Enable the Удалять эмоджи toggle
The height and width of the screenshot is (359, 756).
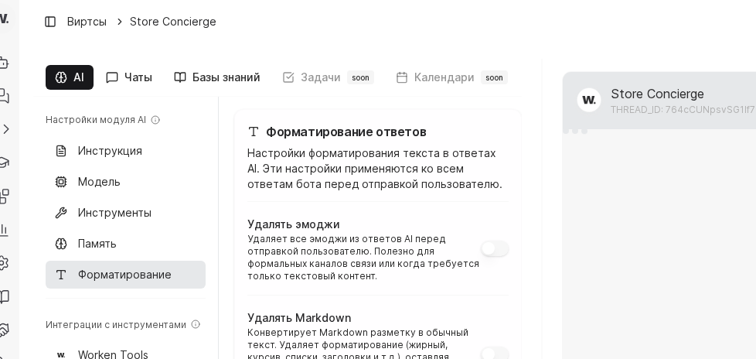coord(495,248)
